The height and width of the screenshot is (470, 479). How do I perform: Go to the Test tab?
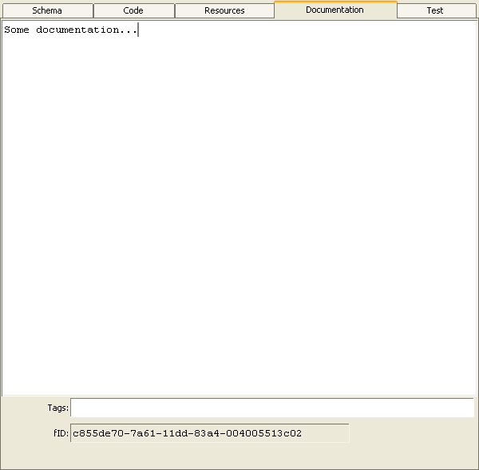point(435,11)
